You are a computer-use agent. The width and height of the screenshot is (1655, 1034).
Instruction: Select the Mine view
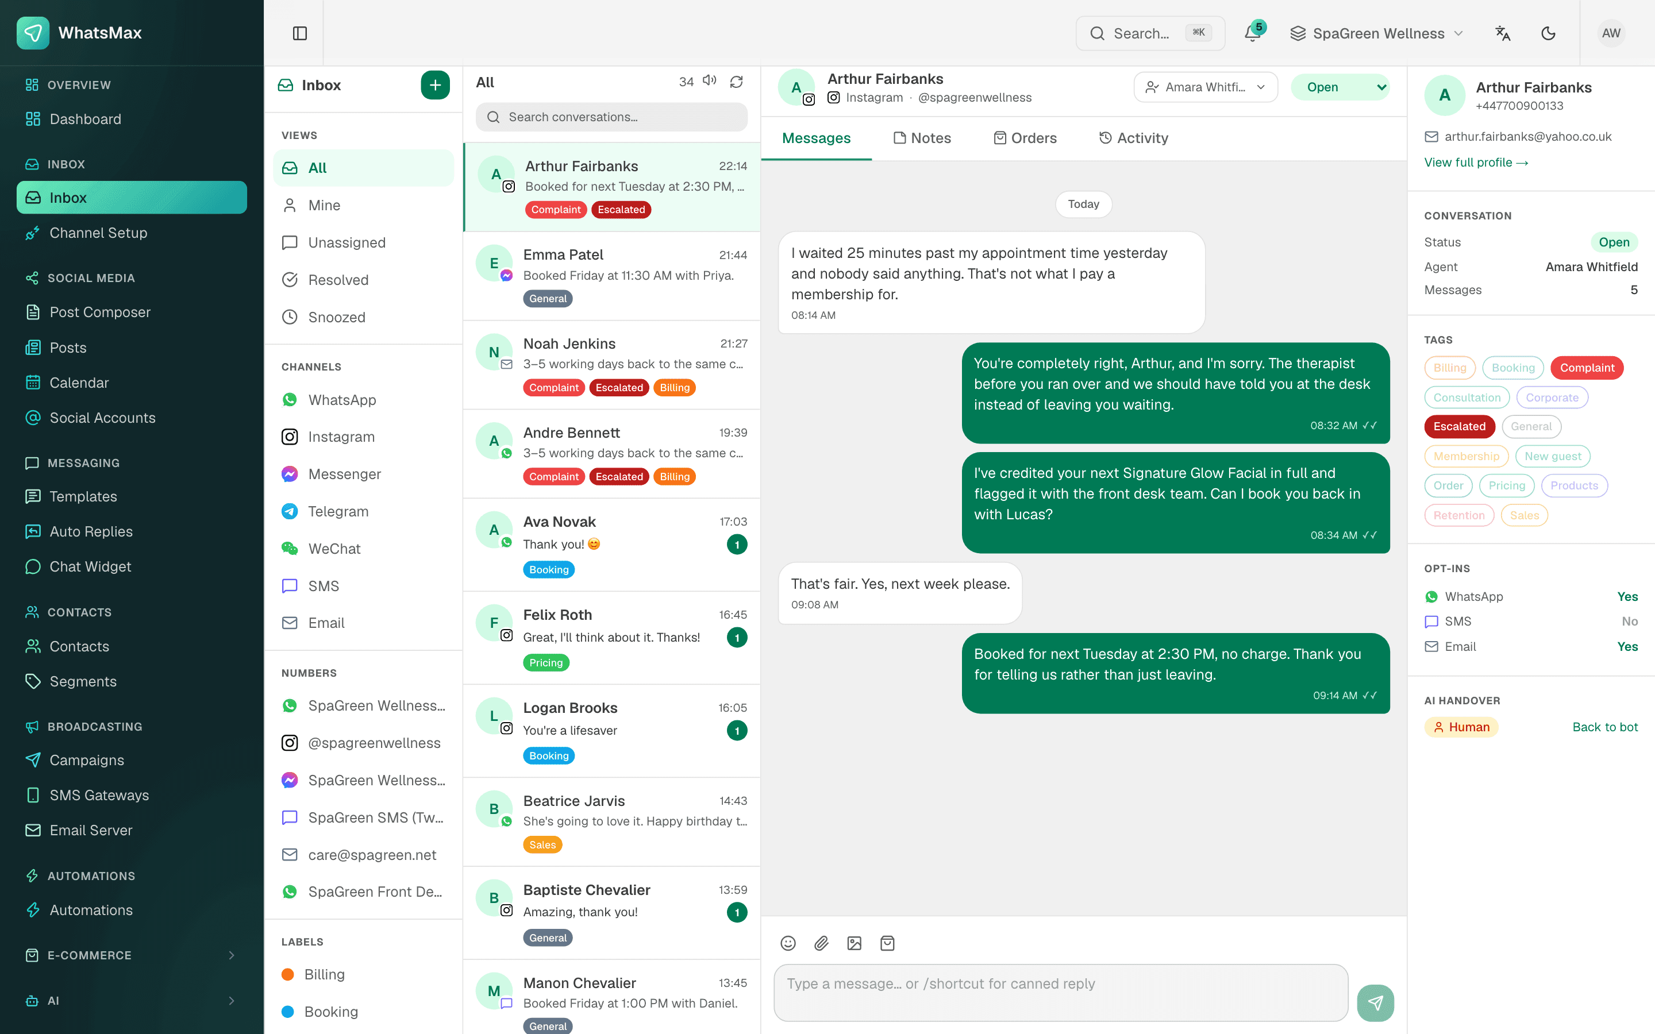click(x=363, y=205)
